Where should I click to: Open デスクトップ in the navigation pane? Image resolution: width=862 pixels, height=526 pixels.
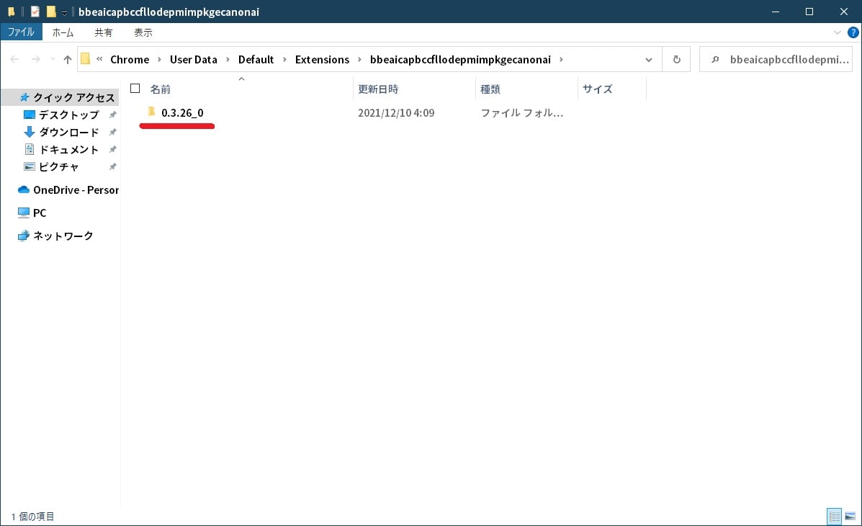(x=68, y=115)
